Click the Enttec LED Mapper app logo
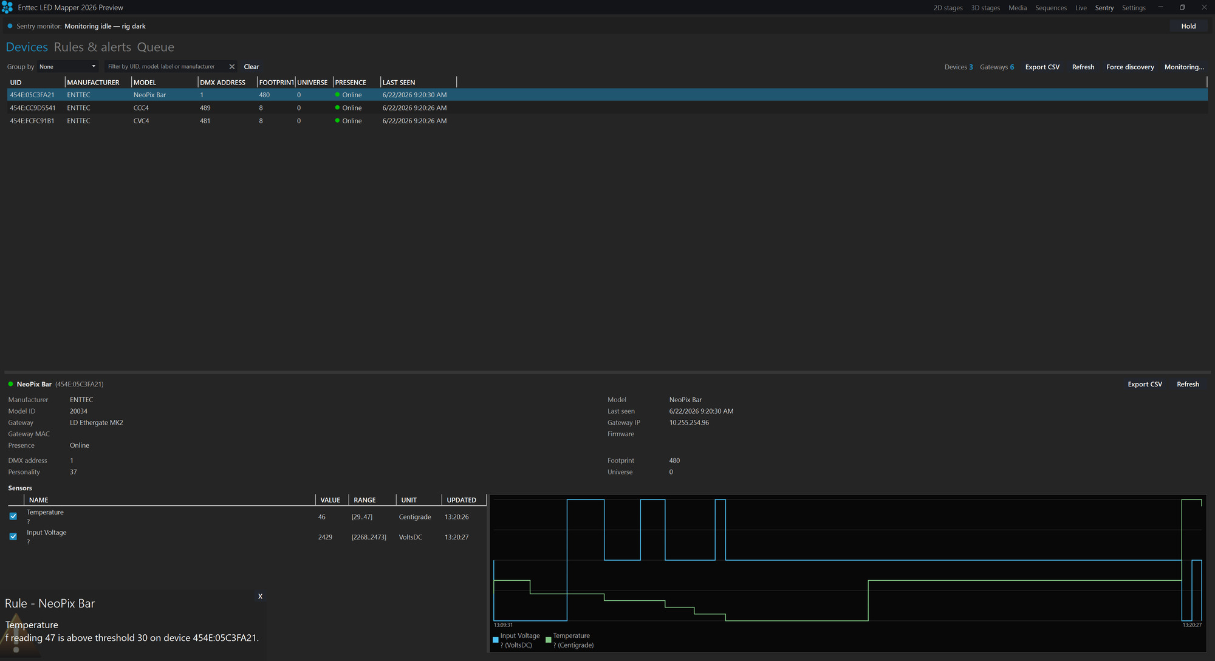The image size is (1215, 661). 7,7
